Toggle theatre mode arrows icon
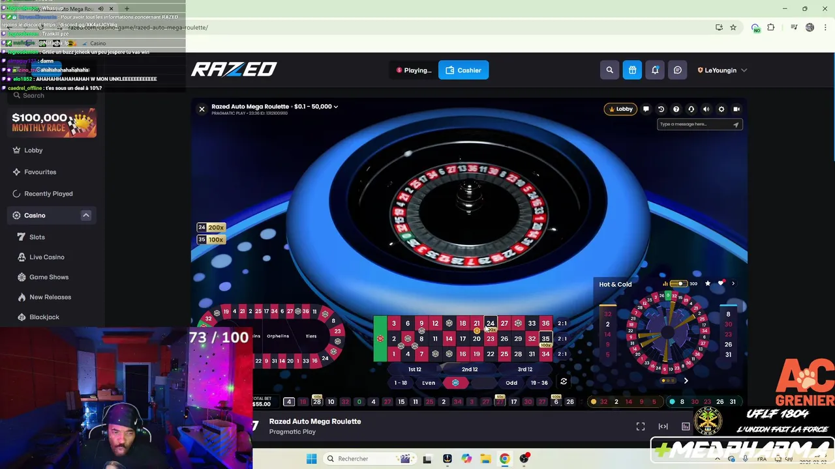Screen dimensions: 835x469 click(x=663, y=426)
